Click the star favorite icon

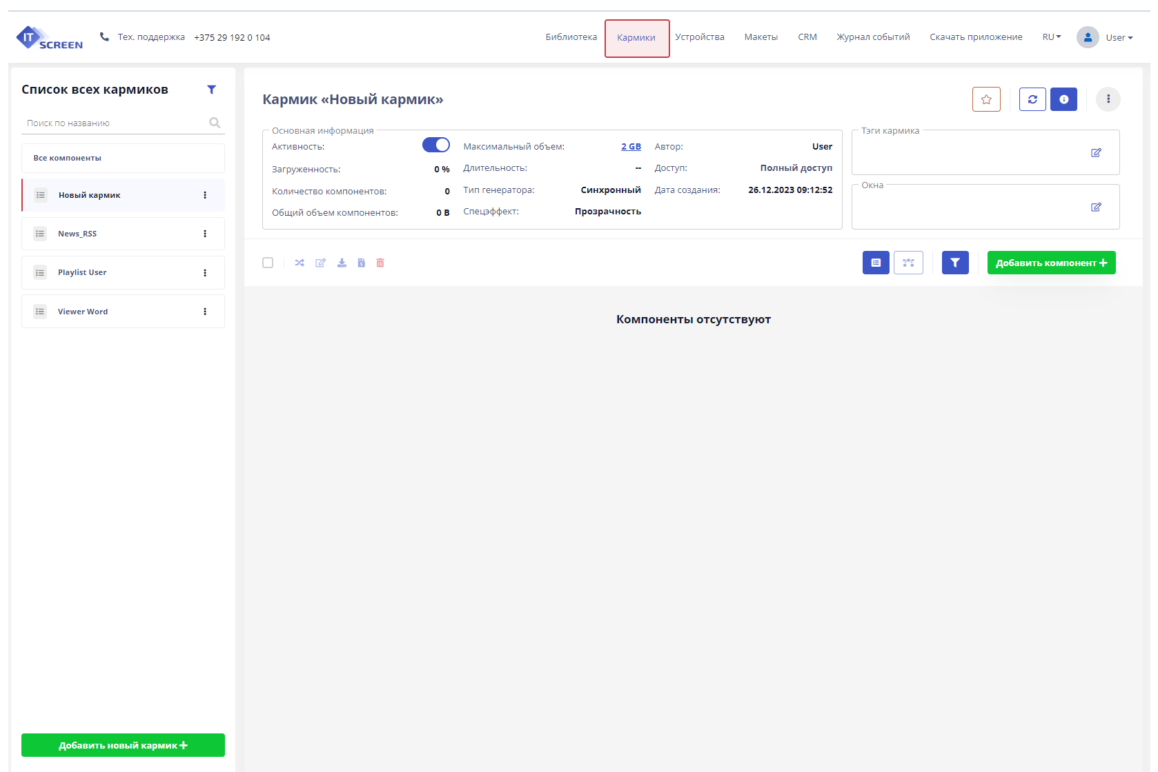[x=986, y=99]
